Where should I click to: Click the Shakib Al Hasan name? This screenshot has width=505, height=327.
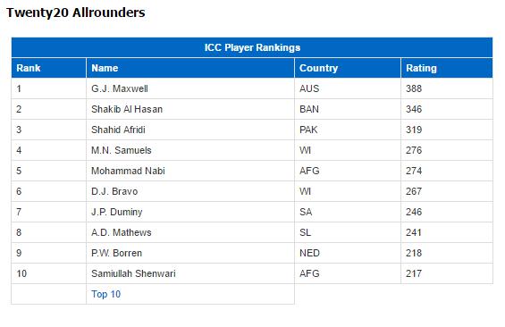pos(127,109)
